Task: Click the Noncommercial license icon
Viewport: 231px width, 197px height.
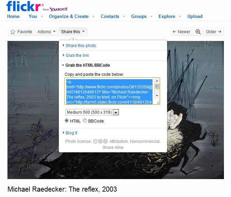Action: click(x=100, y=141)
